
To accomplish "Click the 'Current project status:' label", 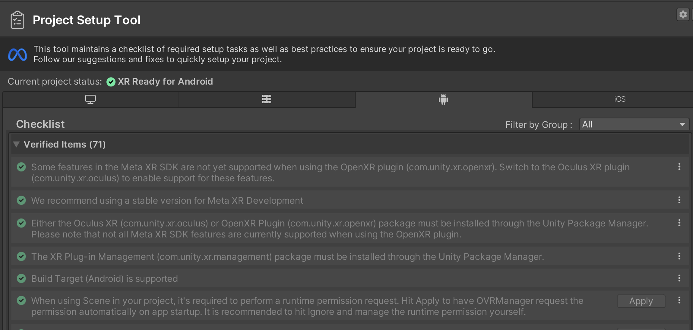I will (55, 82).
